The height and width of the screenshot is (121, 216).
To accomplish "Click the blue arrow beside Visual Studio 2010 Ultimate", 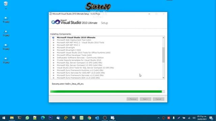I will (x=53, y=38).
